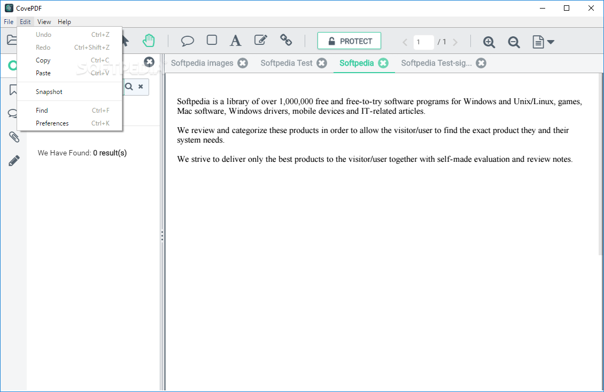Choose Snapshot from Edit menu
Screen dimensions: 604x392
pos(69,91)
